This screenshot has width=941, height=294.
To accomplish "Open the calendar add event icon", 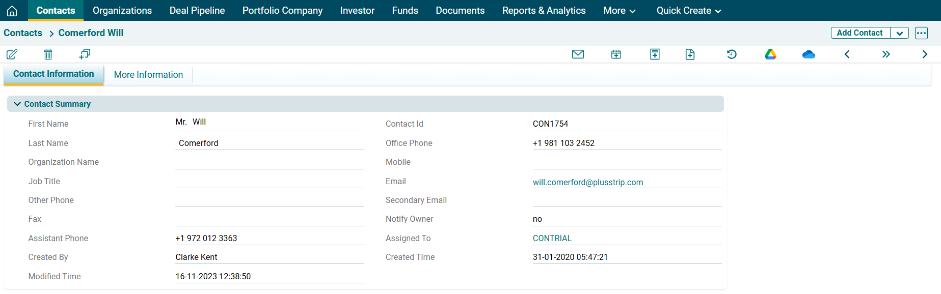I will tap(616, 54).
